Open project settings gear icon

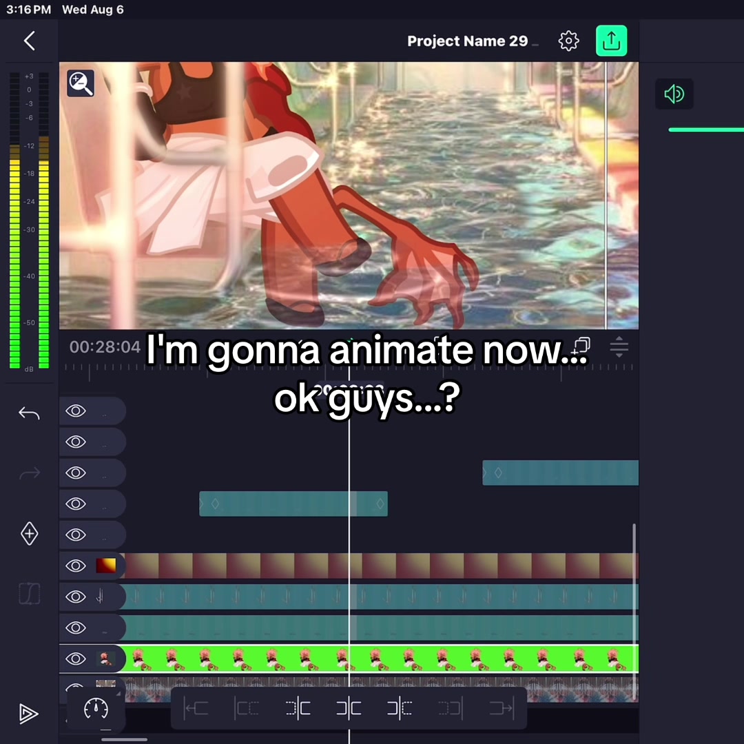coord(568,41)
